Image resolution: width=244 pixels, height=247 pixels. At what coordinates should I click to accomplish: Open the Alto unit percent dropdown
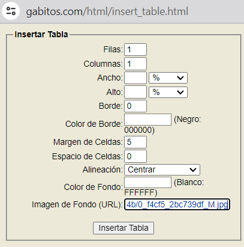[x=168, y=92]
